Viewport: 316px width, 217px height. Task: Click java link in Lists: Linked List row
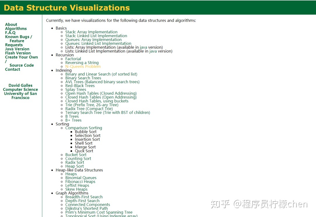pyautogui.click(x=153, y=51)
